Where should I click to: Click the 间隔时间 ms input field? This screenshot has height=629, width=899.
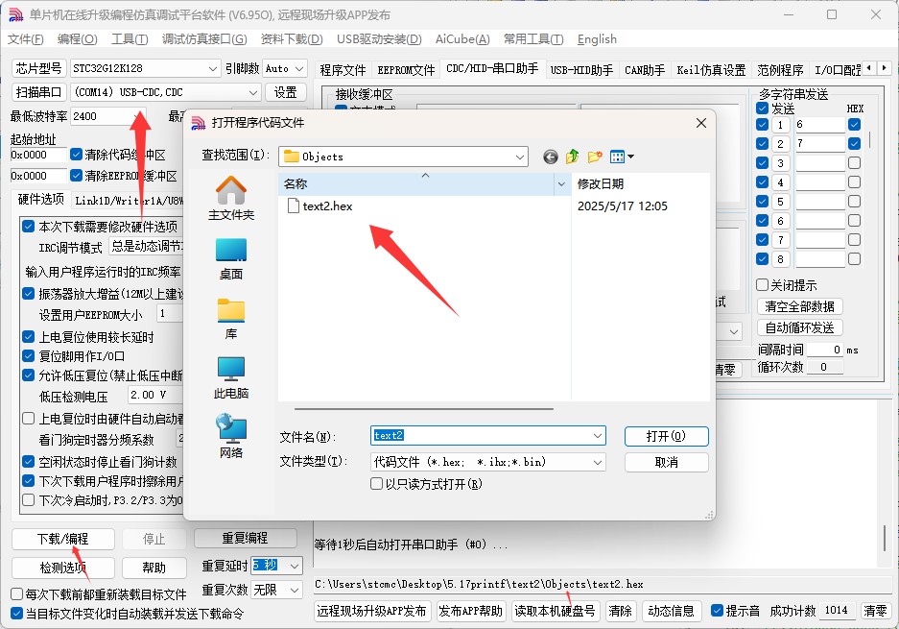pos(825,350)
